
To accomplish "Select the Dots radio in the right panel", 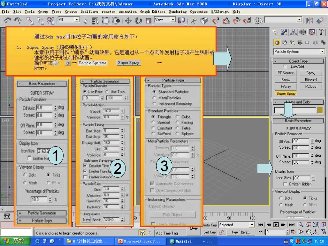I will 281,198.
